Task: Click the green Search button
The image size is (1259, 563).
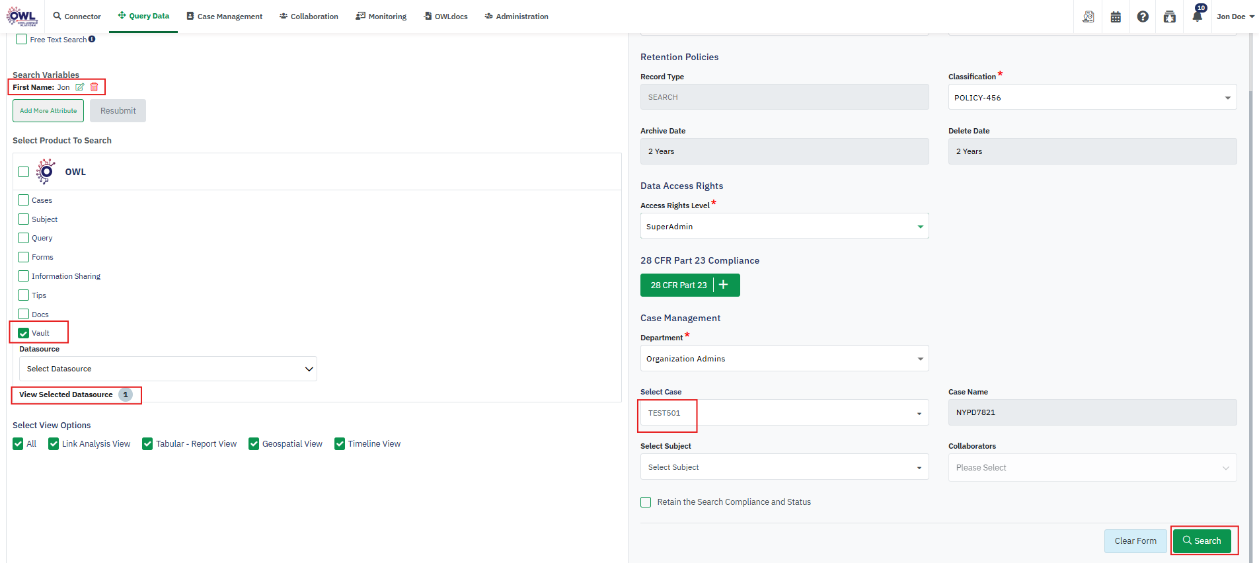Action: [x=1202, y=541]
